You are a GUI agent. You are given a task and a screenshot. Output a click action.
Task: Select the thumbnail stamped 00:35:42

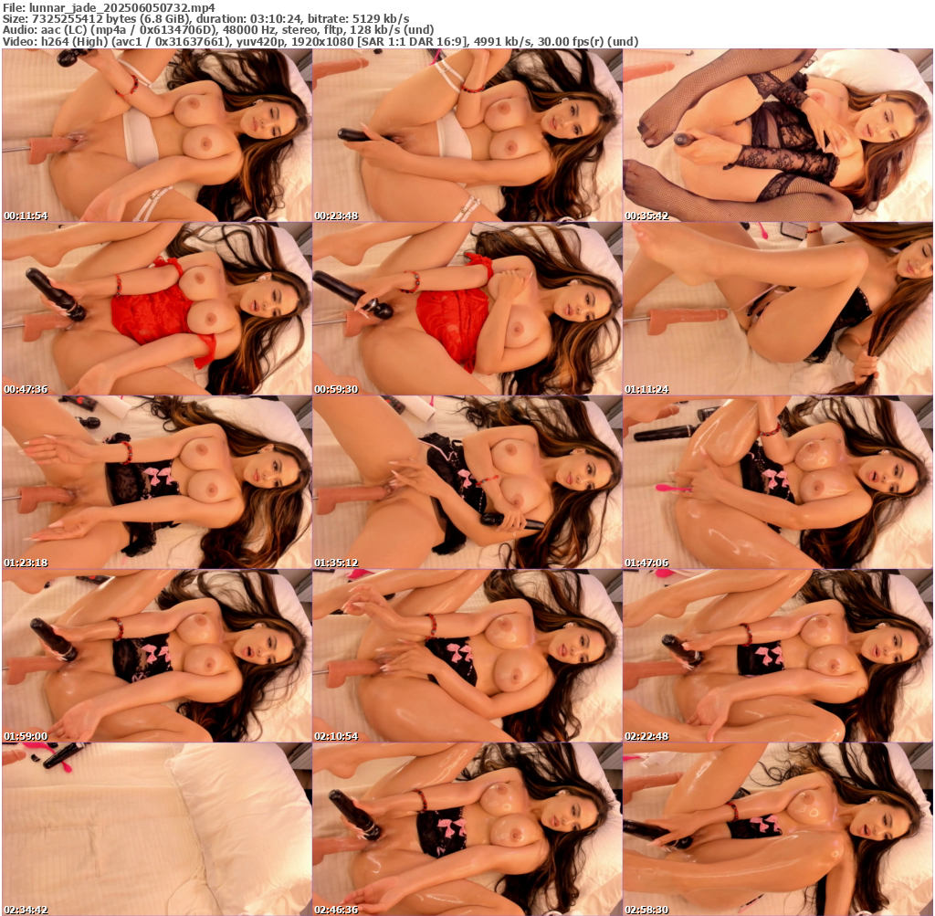coord(778,135)
